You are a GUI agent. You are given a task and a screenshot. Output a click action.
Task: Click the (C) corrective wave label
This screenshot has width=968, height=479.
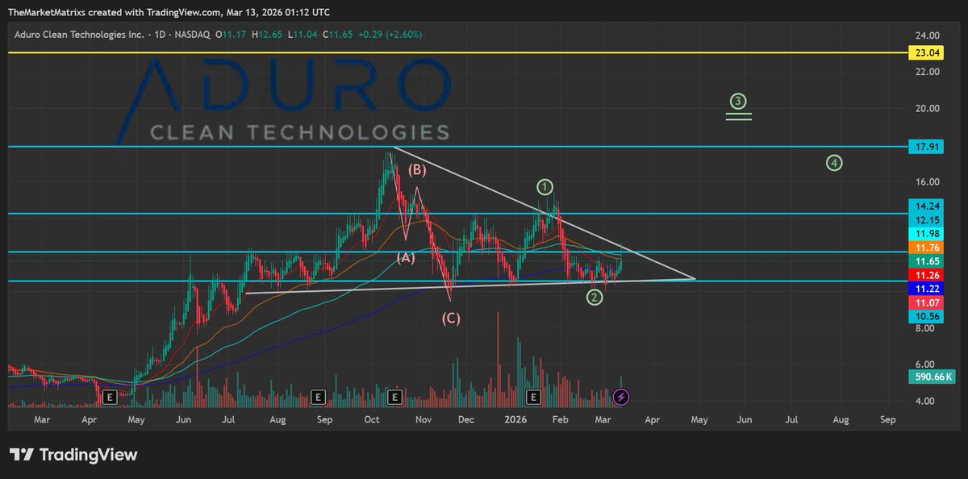tap(450, 319)
